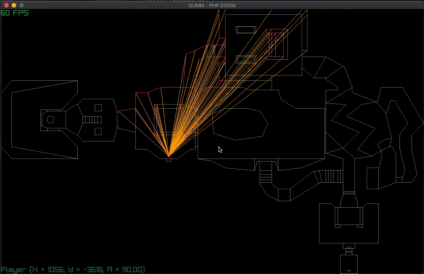Click the gray zoom window button
Viewport: 424px width, 274px height.
[22, 5]
